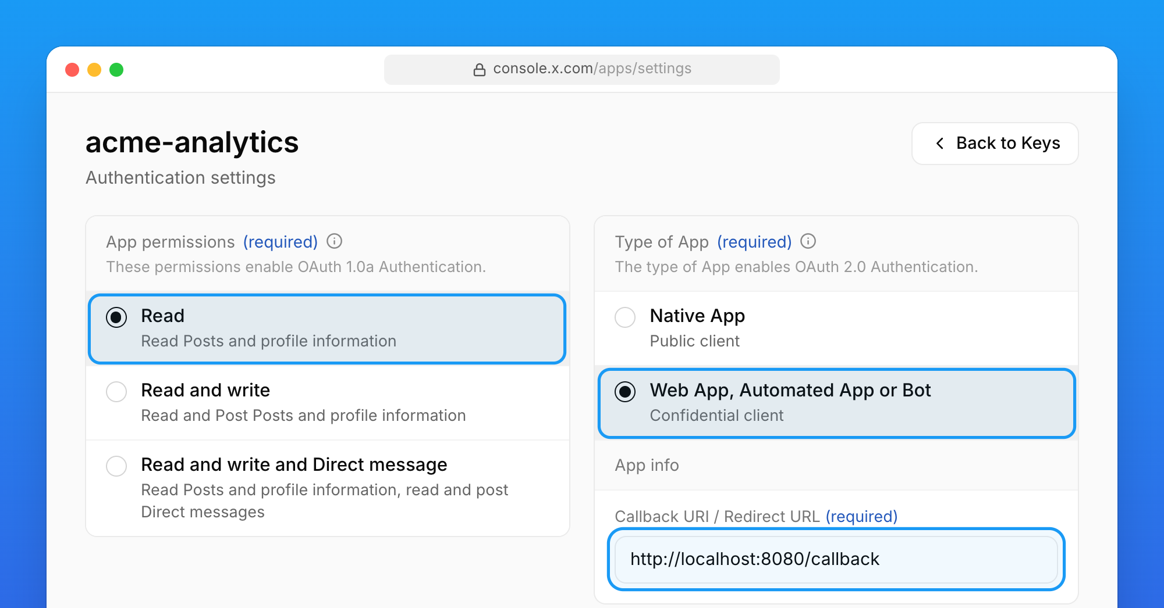Go back using the Back to Keys button
The width and height of the screenshot is (1164, 608).
coord(995,144)
